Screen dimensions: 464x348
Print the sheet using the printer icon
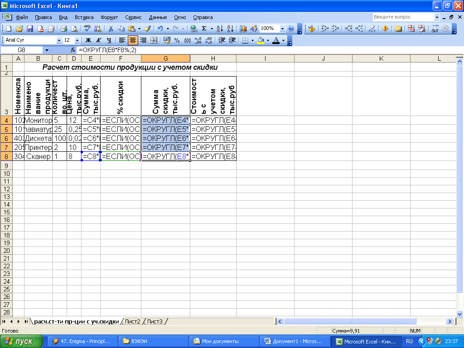point(63,29)
